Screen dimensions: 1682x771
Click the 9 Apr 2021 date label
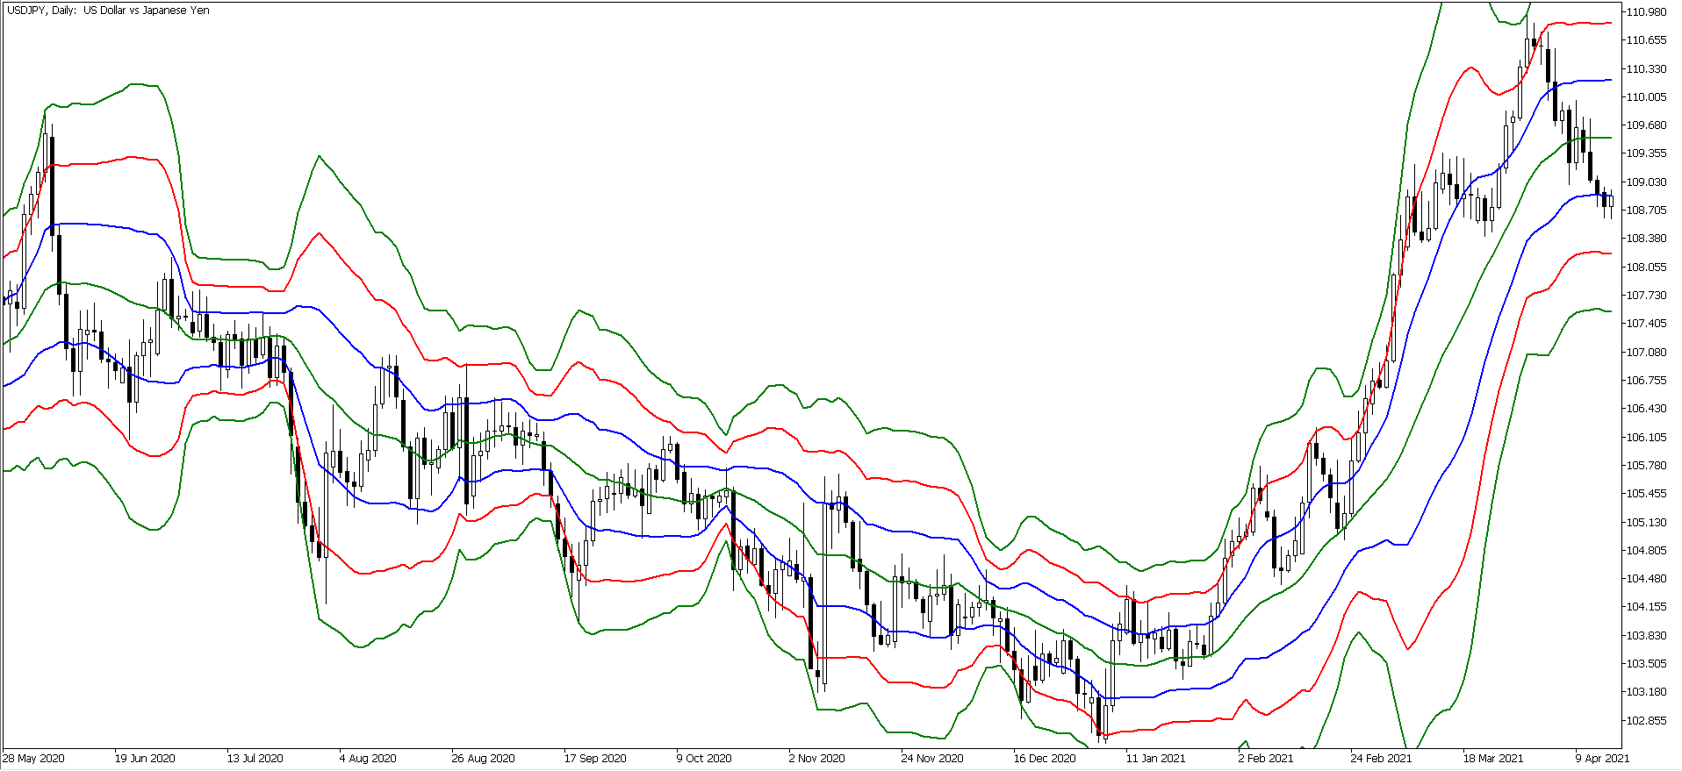tap(1602, 759)
